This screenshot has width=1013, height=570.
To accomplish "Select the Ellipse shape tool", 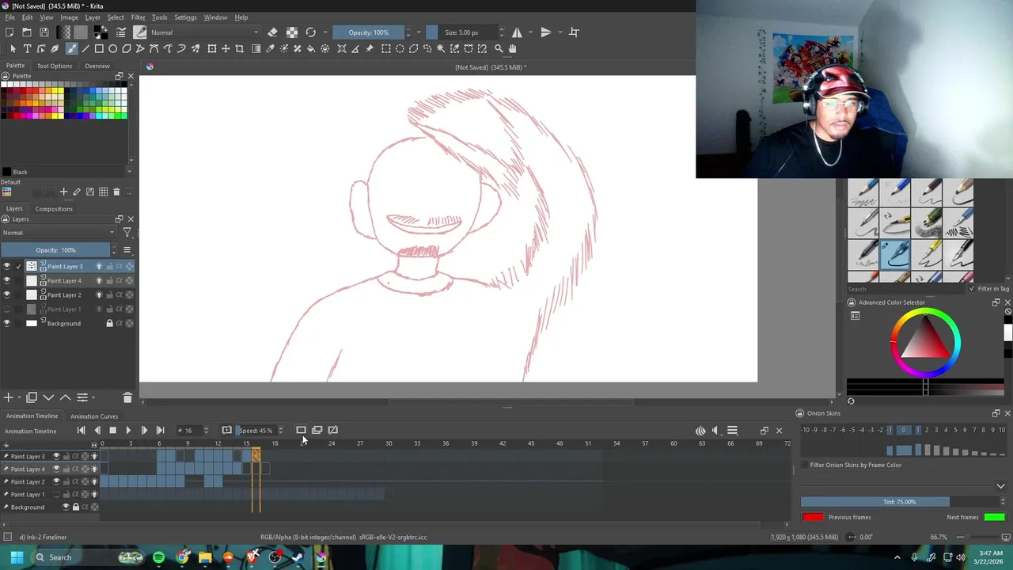I will (x=113, y=49).
